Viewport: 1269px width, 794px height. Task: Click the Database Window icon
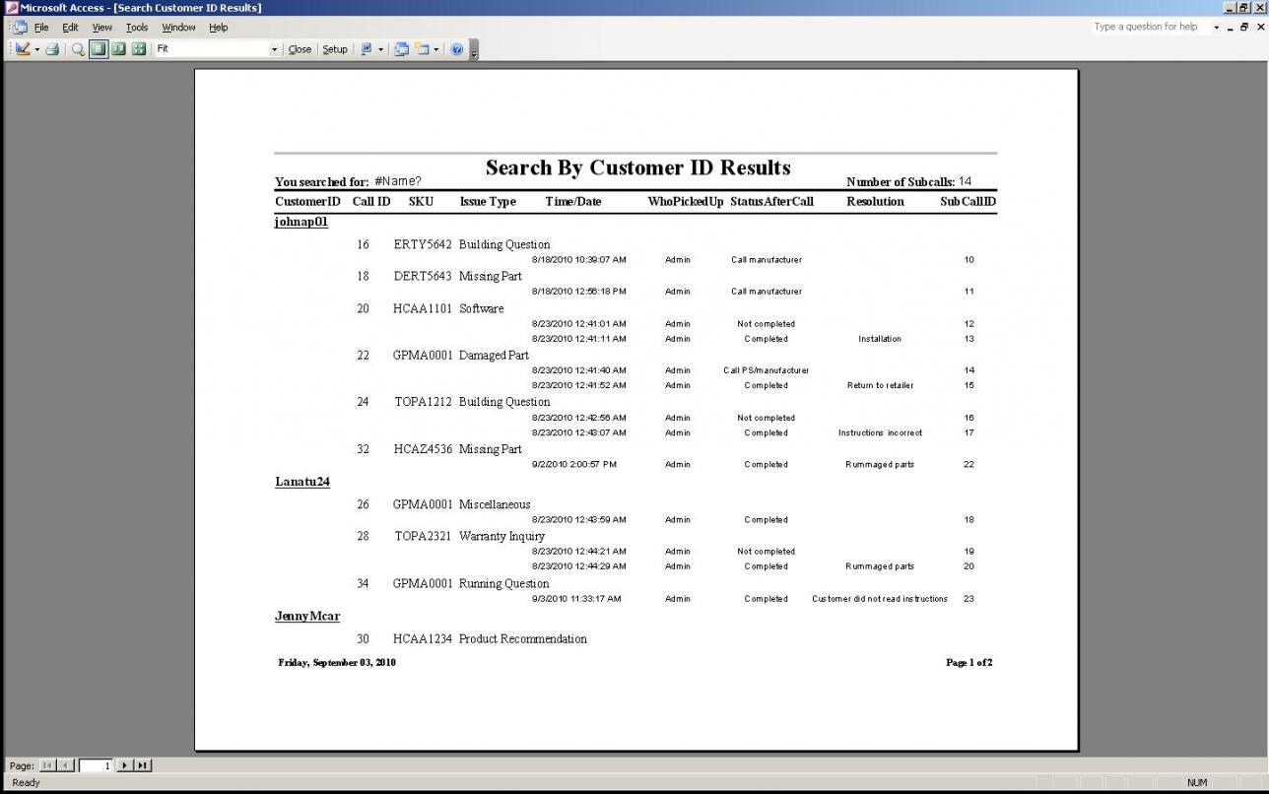[x=401, y=48]
